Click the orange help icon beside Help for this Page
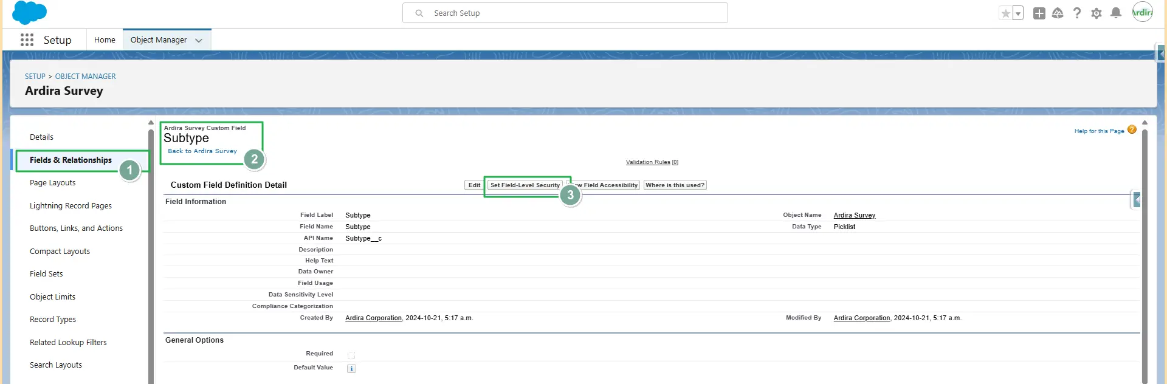Screen dimensions: 1167x384 click(1132, 129)
